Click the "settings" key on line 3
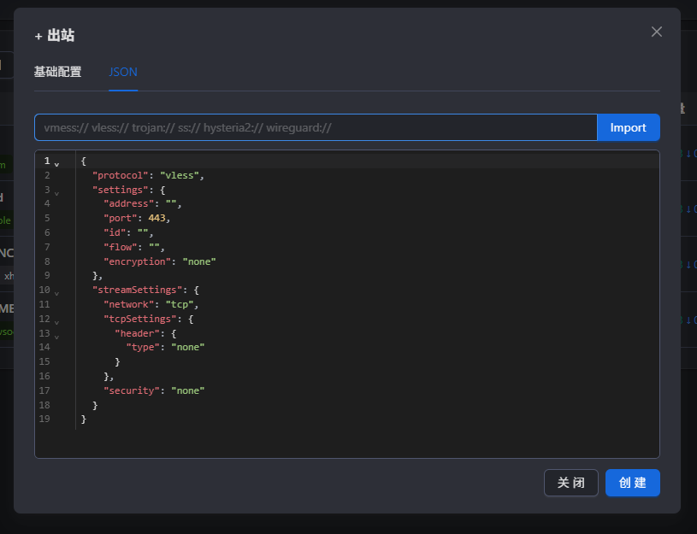The height and width of the screenshot is (534, 697). (x=120, y=190)
